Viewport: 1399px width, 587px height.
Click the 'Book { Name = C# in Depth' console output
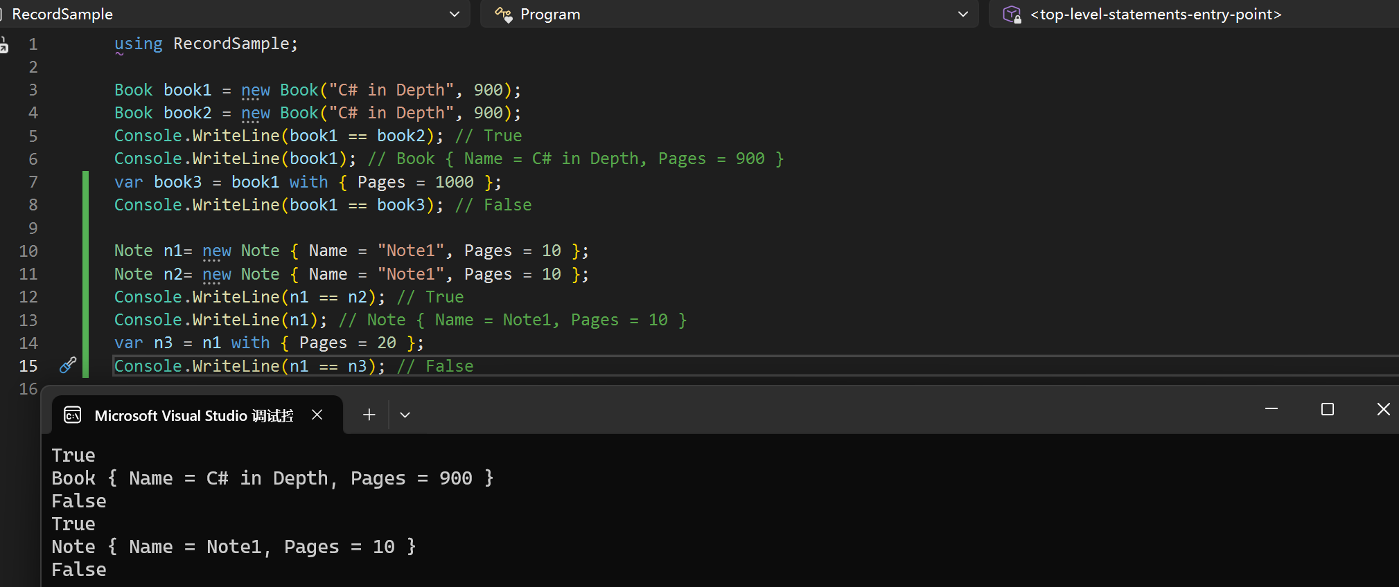273,478
